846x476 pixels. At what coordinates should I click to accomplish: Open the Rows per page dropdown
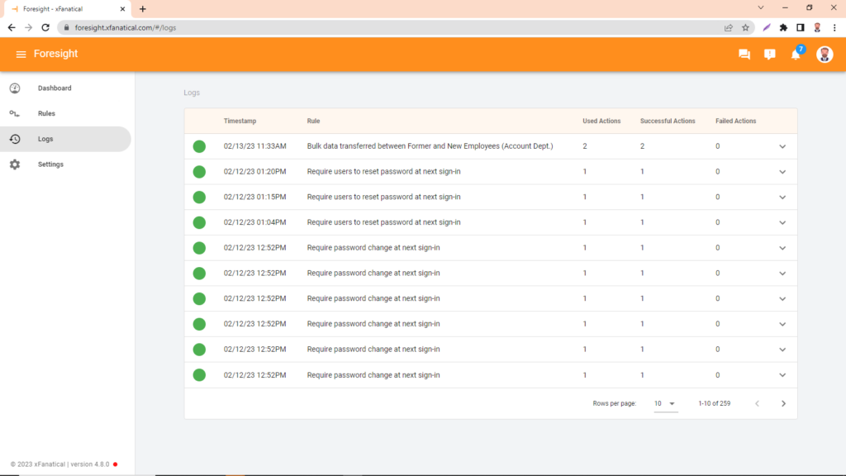[666, 403]
